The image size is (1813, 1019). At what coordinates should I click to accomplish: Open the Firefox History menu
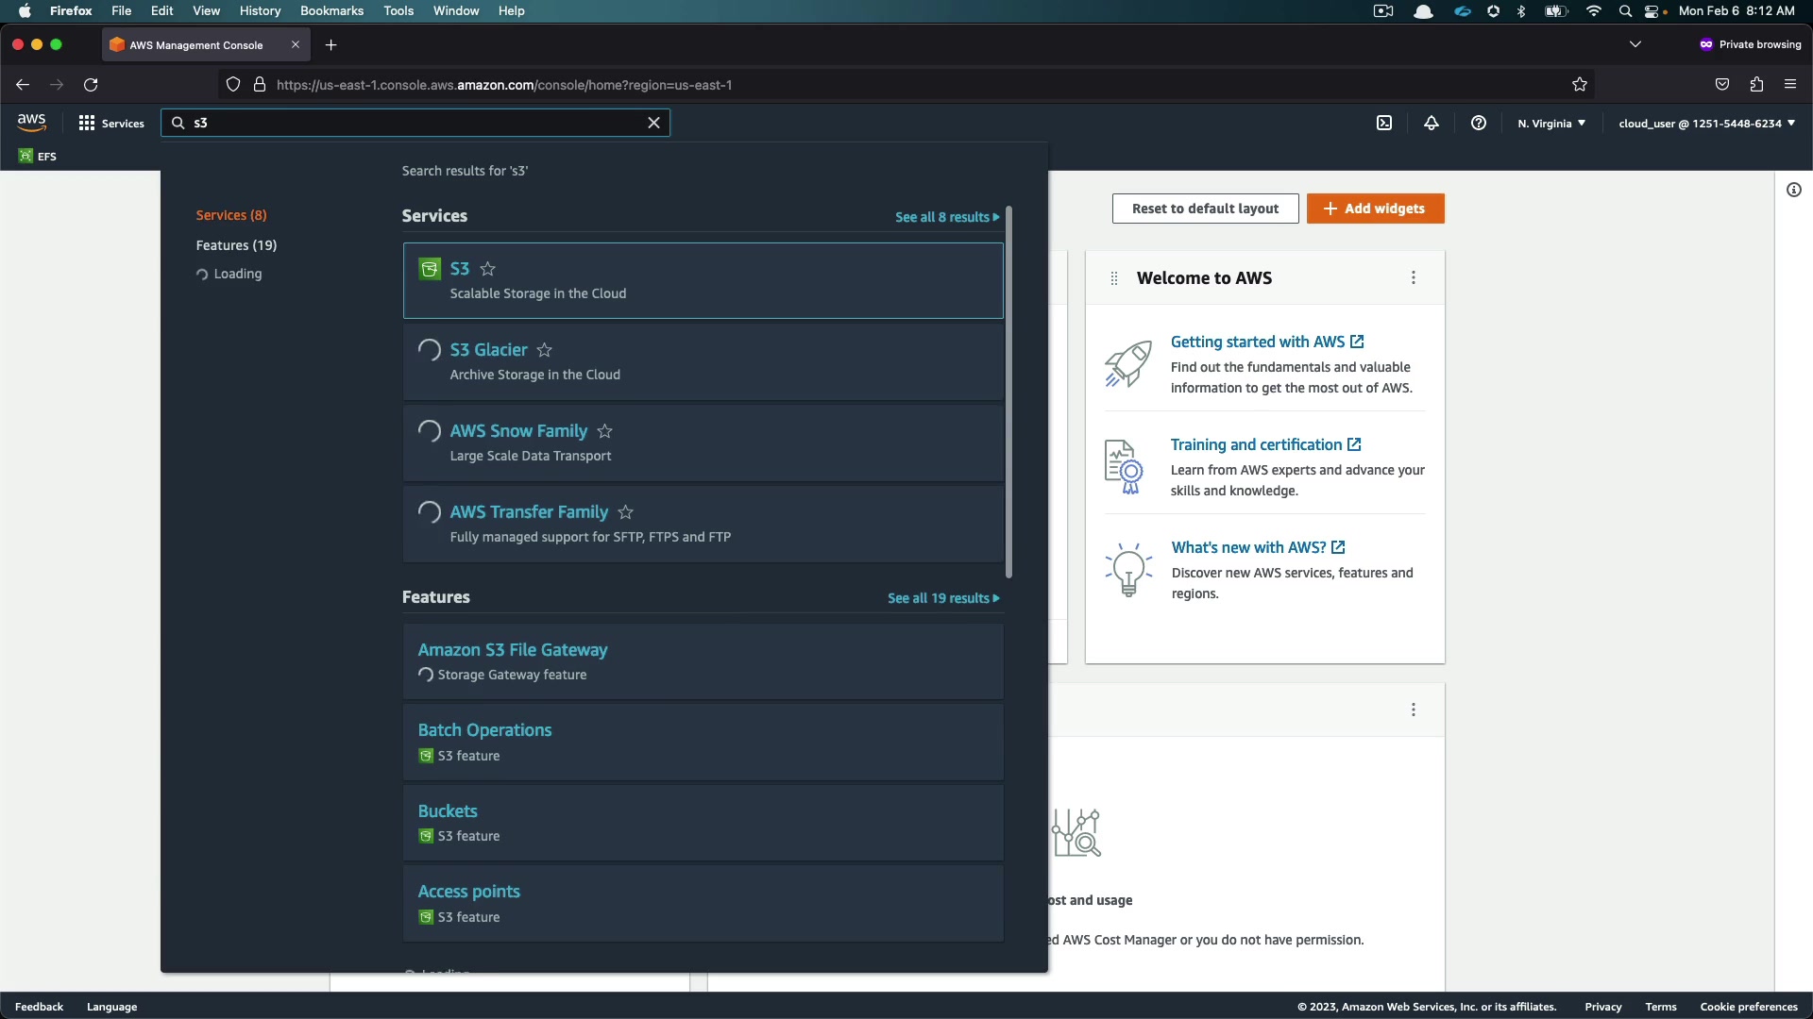pos(260,10)
